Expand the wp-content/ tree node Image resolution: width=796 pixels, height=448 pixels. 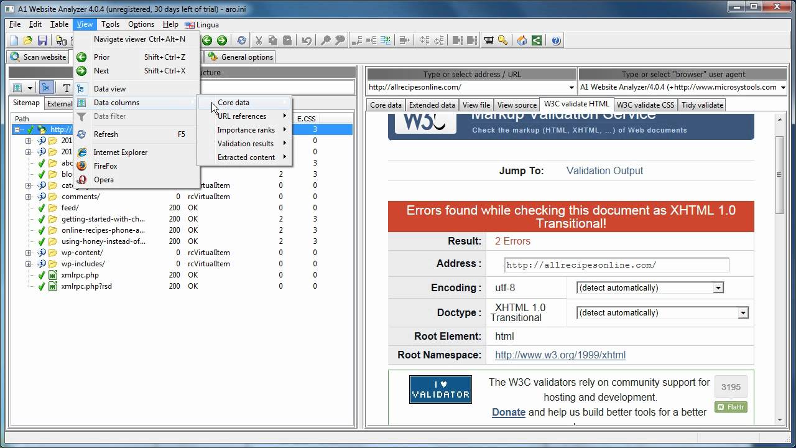point(28,253)
